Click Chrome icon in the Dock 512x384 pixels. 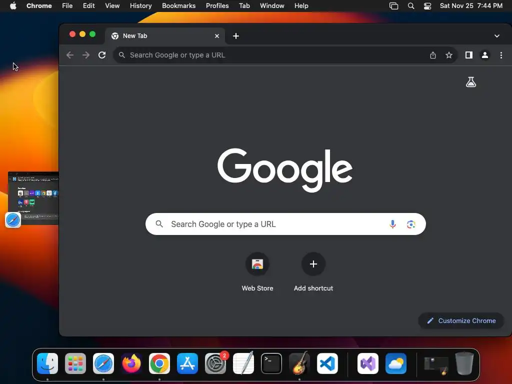[x=159, y=363]
